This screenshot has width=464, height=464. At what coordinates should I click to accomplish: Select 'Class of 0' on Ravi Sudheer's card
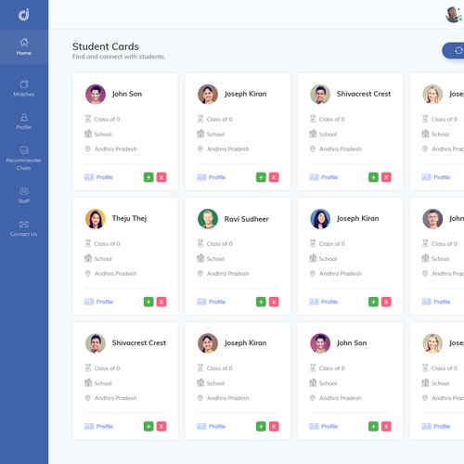pyautogui.click(x=220, y=244)
